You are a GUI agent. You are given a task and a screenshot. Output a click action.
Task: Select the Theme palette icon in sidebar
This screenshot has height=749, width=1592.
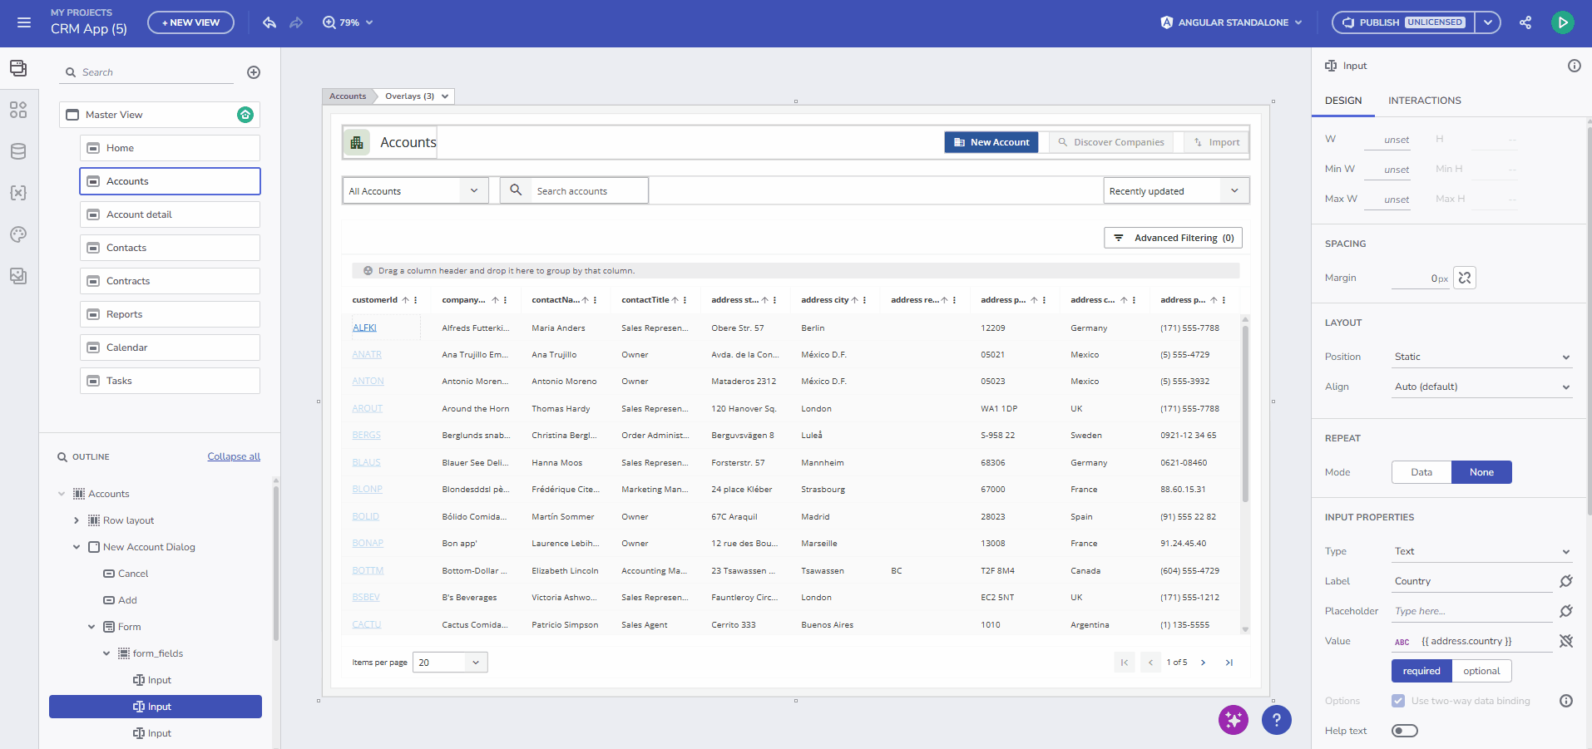[x=18, y=234]
